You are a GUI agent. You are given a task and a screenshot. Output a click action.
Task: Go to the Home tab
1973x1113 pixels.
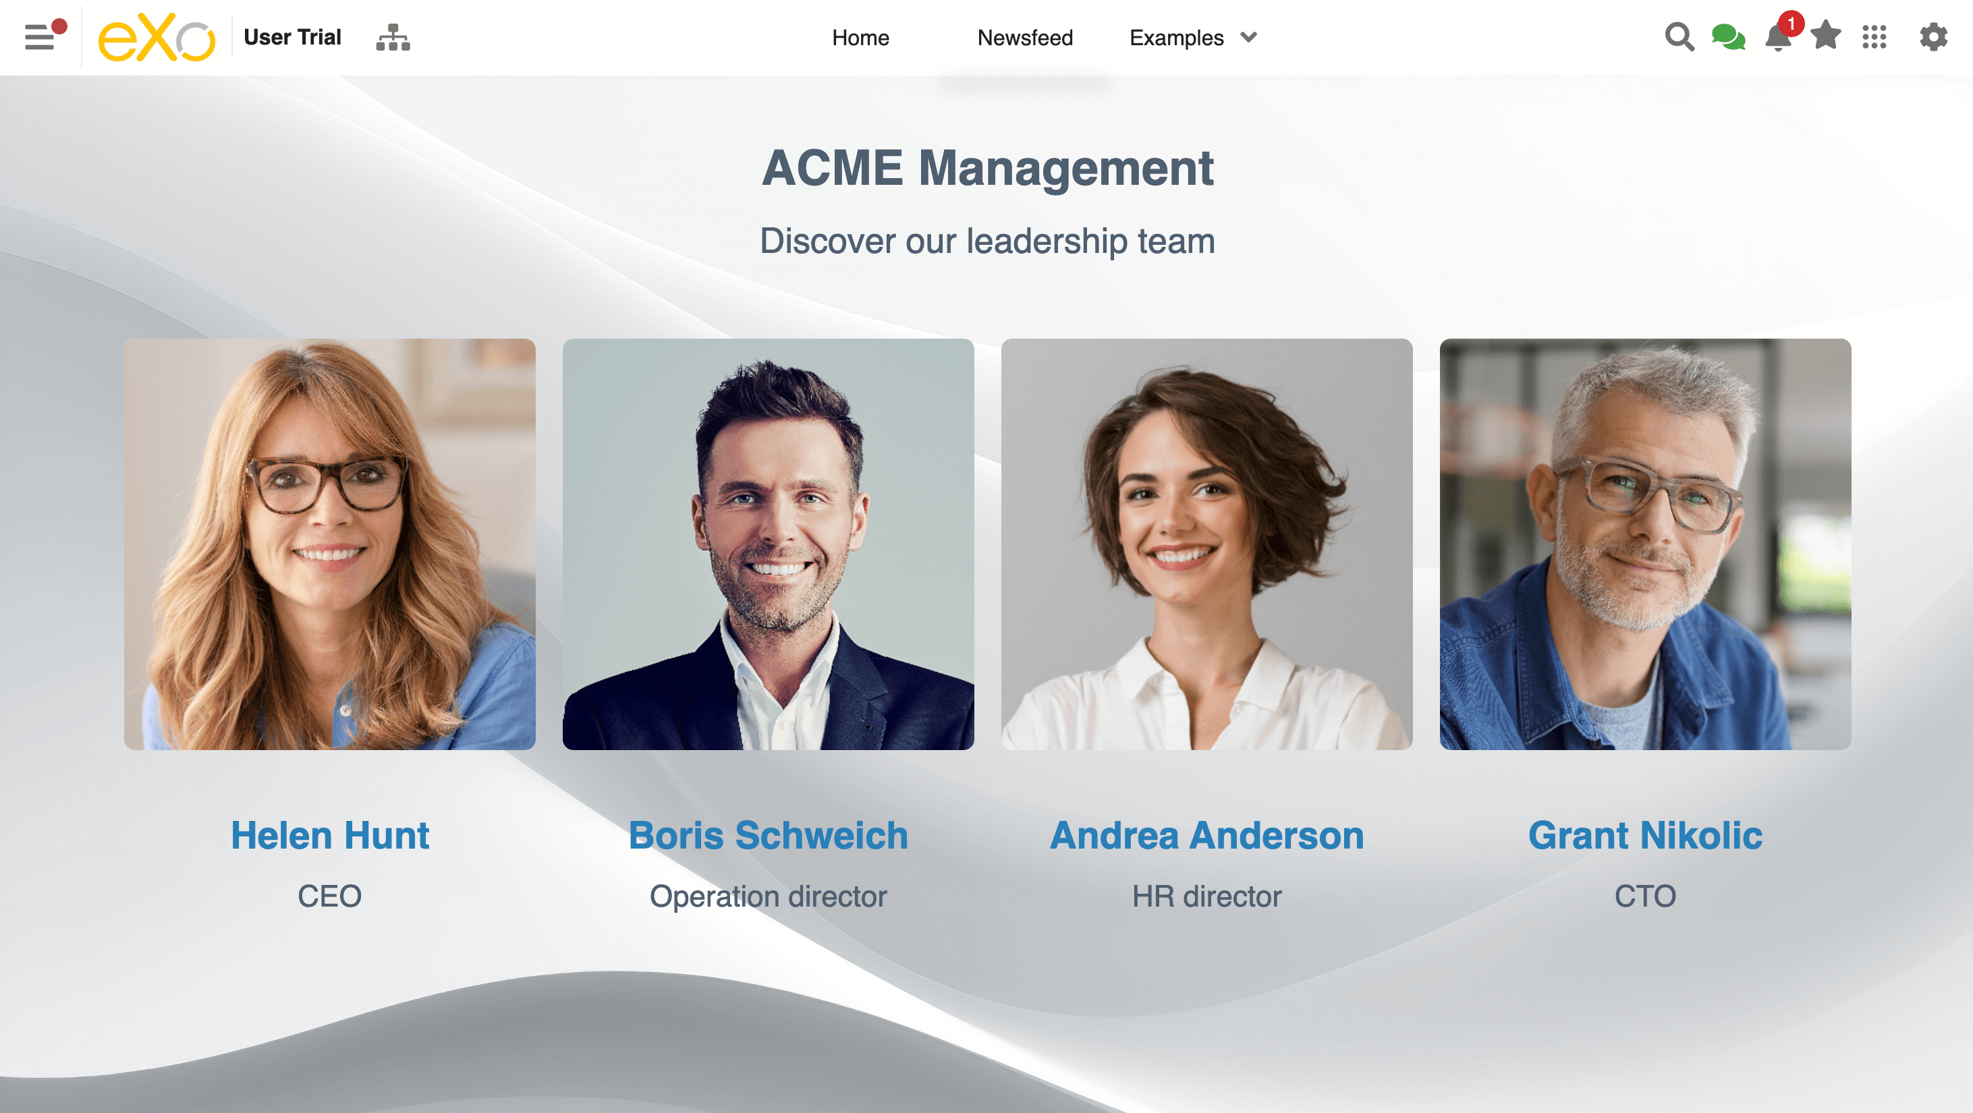pyautogui.click(x=860, y=38)
